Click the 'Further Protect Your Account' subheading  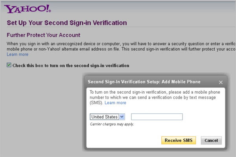pyautogui.click(x=43, y=35)
